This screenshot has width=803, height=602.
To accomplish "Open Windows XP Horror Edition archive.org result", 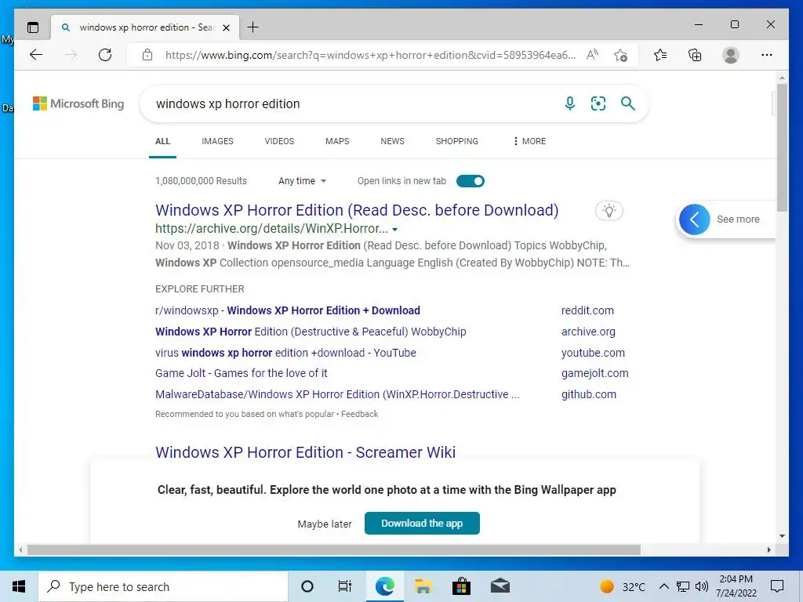I will (357, 210).
